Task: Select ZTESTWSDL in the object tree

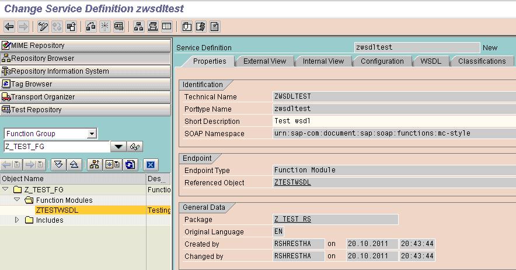Action: point(57,210)
